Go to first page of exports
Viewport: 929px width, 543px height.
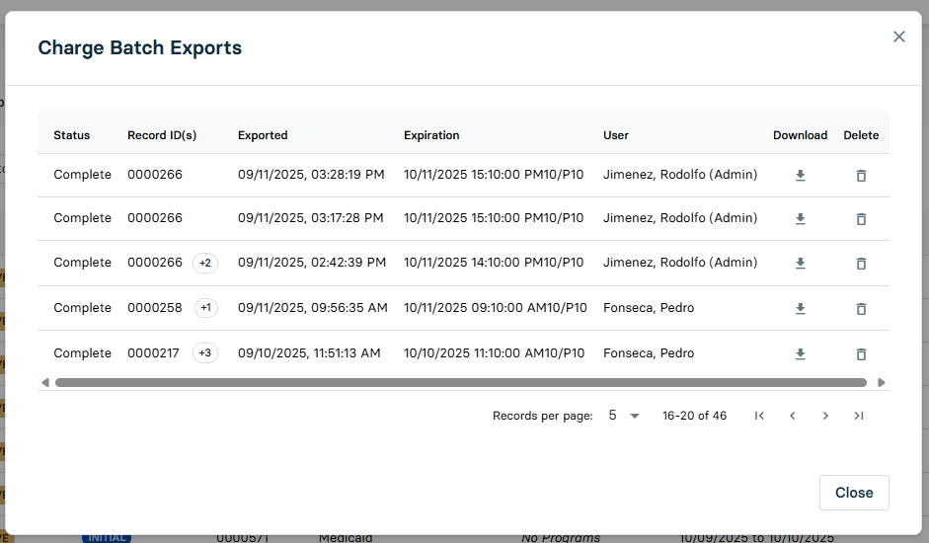click(759, 416)
